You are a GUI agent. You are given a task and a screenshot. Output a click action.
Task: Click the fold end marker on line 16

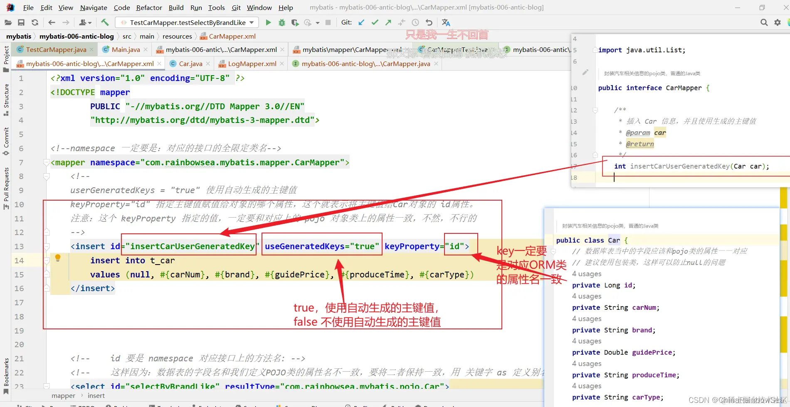[x=47, y=288]
